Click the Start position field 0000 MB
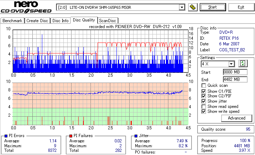Image resolution: width=255 pixels, height=155 pixels. point(235,72)
